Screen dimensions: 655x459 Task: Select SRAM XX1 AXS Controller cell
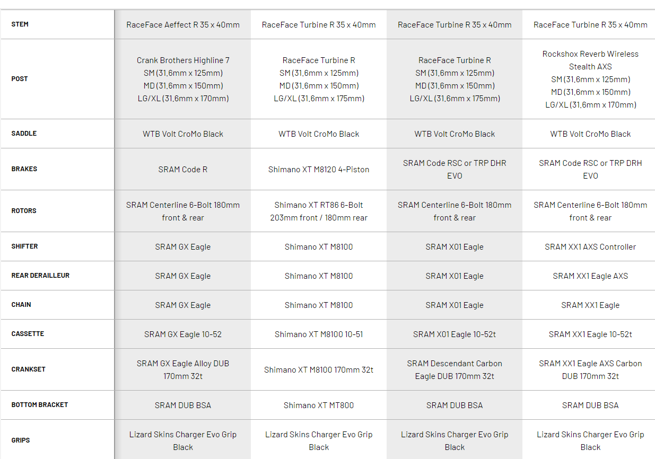pyautogui.click(x=590, y=247)
